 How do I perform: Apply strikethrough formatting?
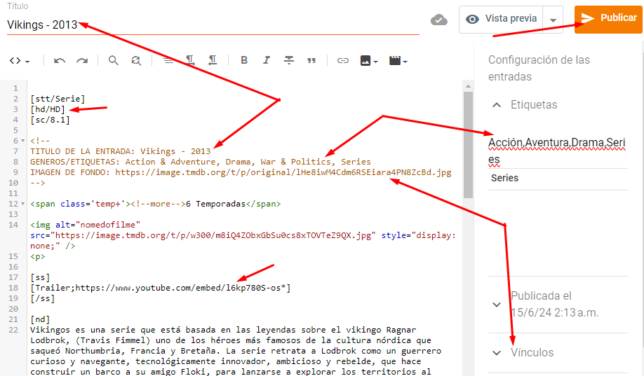[289, 60]
